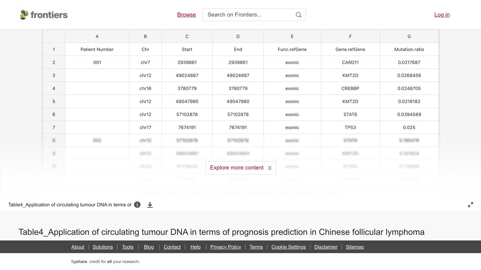Click the search magnifier icon
The width and height of the screenshot is (481, 270).
[x=298, y=15]
